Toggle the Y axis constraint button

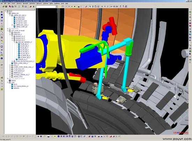coord(105,7)
